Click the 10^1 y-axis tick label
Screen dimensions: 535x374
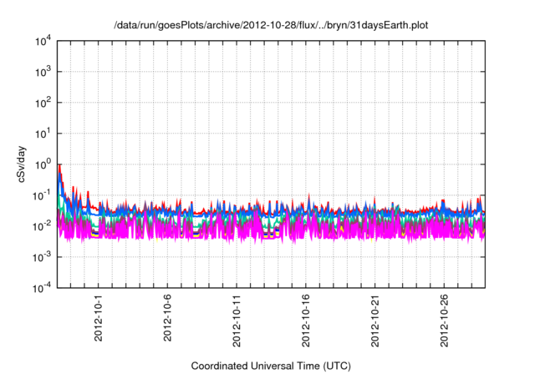click(x=41, y=134)
